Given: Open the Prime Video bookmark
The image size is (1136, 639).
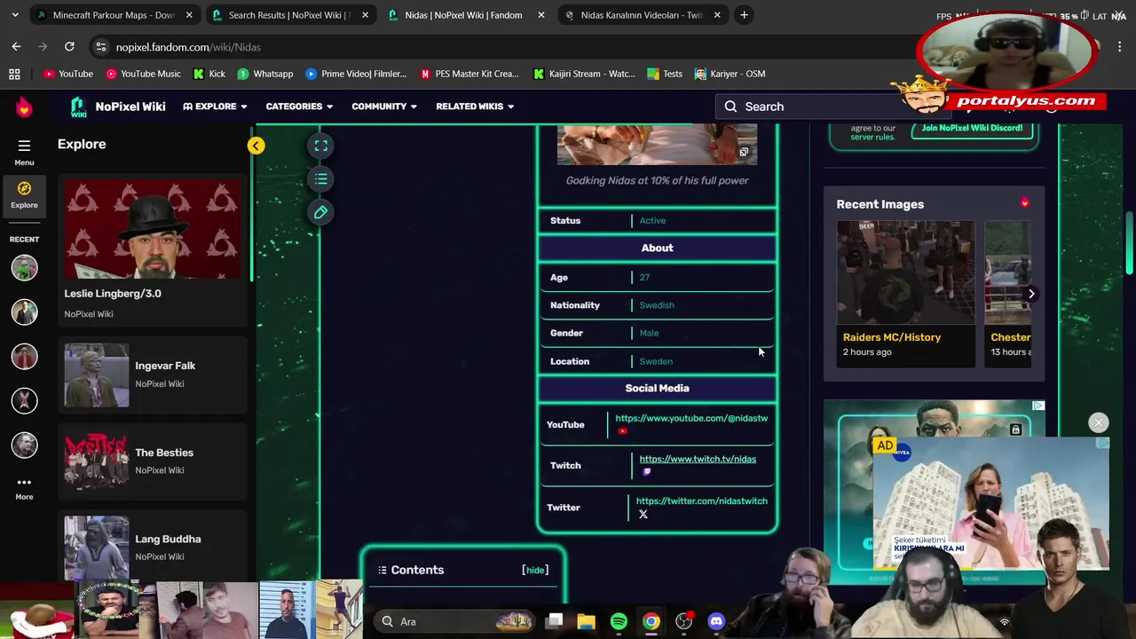Looking at the screenshot, I should coord(356,74).
